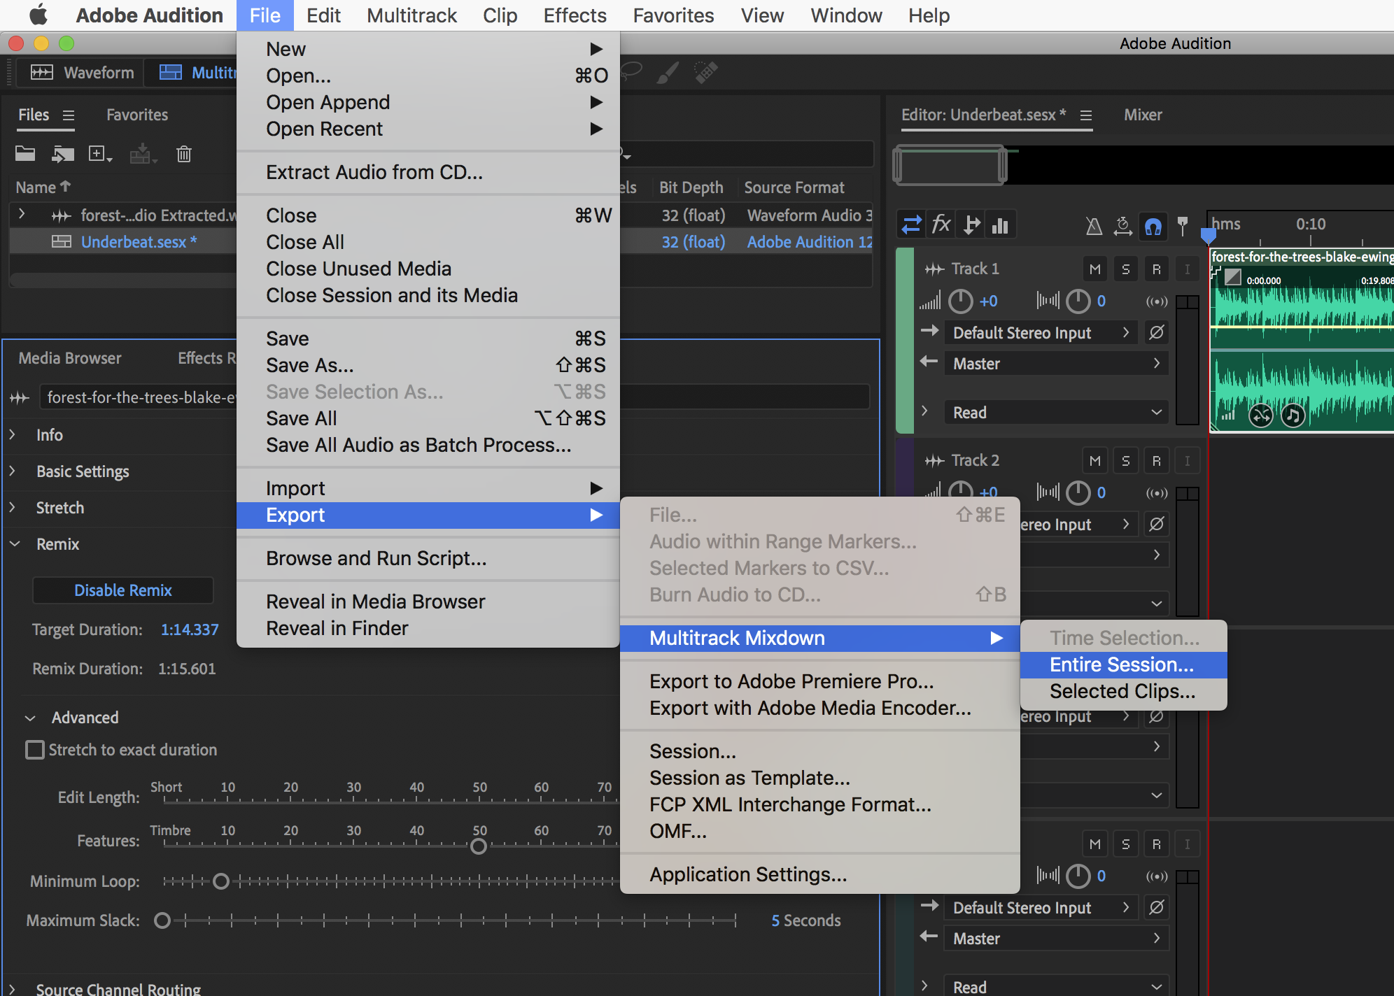The image size is (1394, 996).
Task: Adjust the Minimum Loop slider handle
Action: point(221,881)
